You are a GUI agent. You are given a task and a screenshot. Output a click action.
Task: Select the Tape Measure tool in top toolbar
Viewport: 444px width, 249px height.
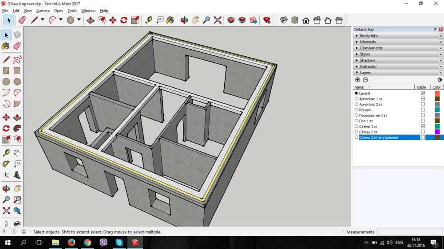coord(149,20)
